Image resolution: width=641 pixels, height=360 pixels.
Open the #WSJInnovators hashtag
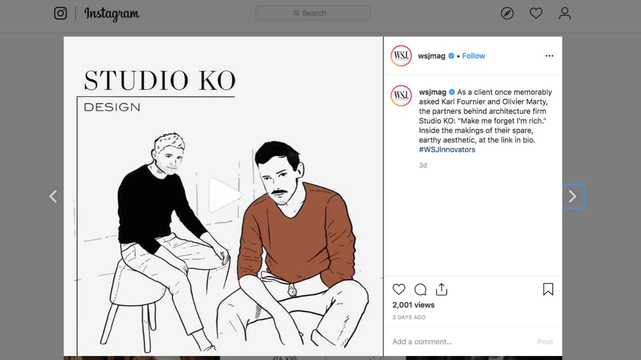click(x=447, y=149)
